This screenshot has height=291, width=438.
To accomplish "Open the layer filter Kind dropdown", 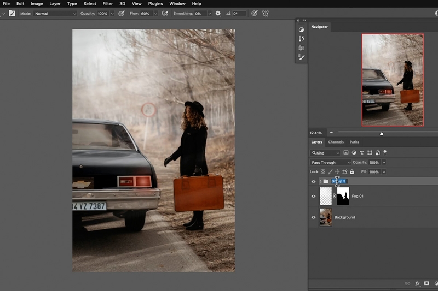I will pos(325,153).
